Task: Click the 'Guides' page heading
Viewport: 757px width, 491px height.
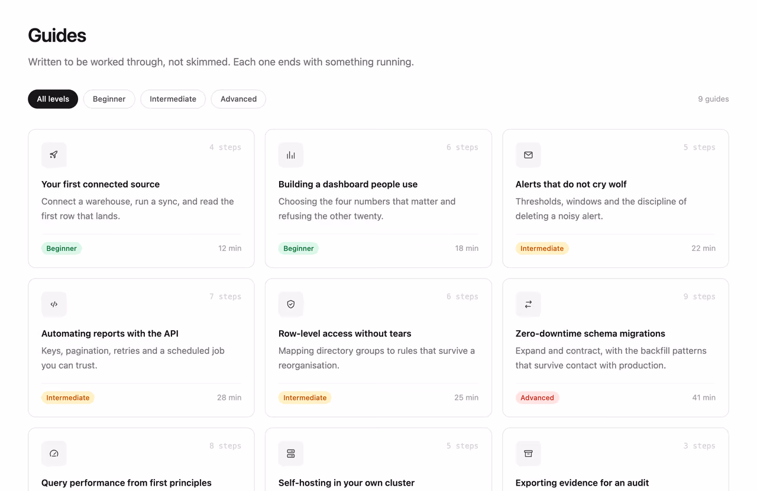Action: tap(57, 35)
